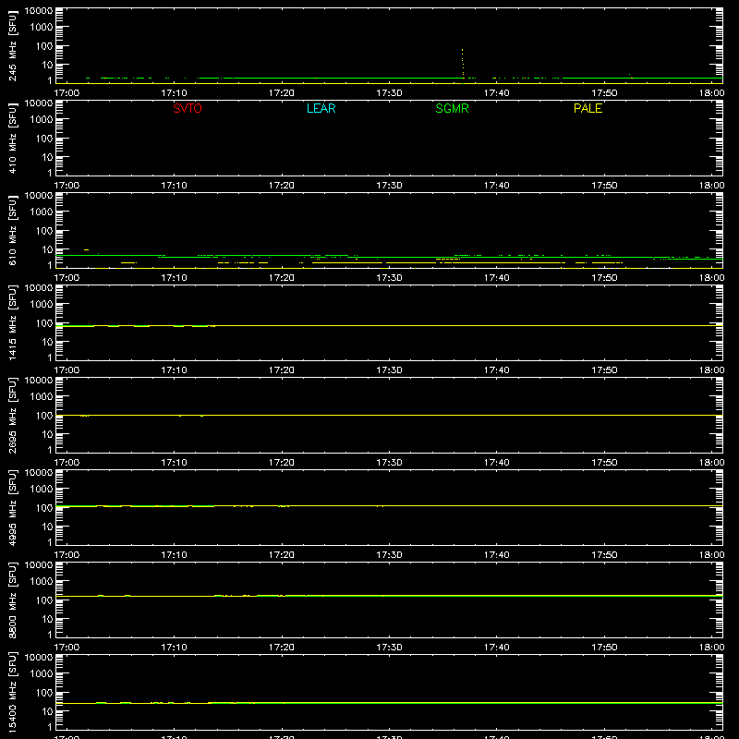The height and width of the screenshot is (739, 739).
Task: Click the yellow burst spike in 245 MHz plot
Action: 463,62
